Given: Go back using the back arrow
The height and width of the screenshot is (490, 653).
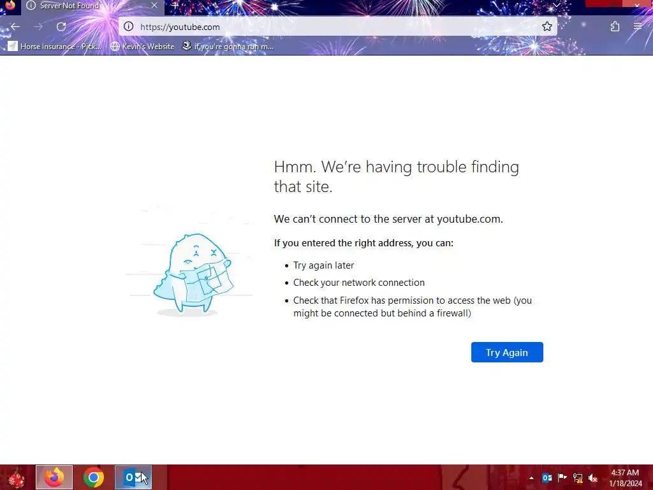Looking at the screenshot, I should click(x=15, y=27).
